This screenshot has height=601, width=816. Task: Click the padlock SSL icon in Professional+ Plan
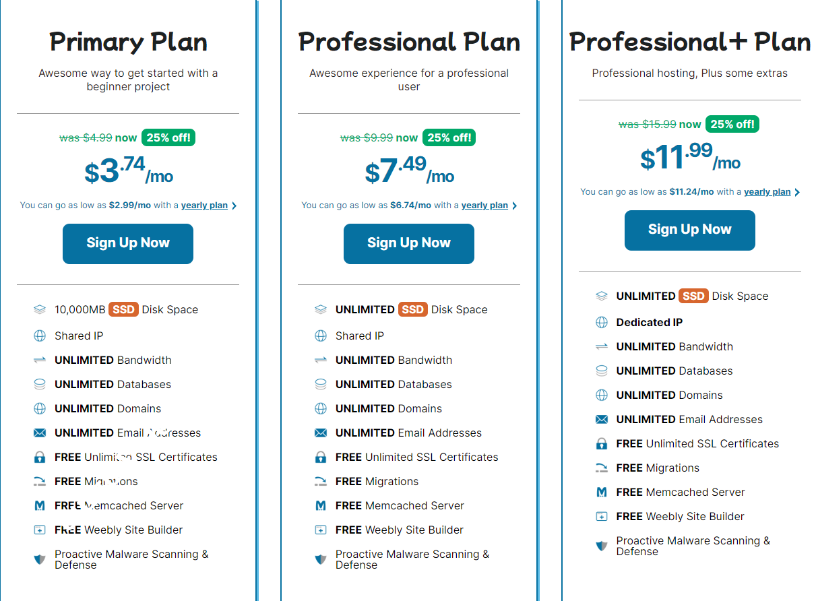click(602, 443)
